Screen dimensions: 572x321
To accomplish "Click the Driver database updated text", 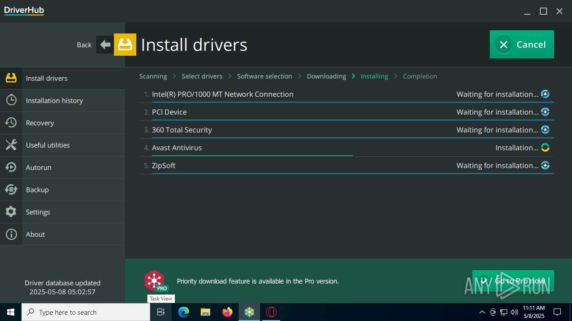I will (63, 283).
